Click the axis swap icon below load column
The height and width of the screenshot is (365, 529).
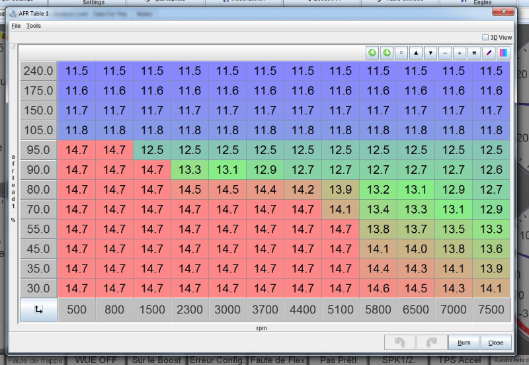click(x=38, y=309)
